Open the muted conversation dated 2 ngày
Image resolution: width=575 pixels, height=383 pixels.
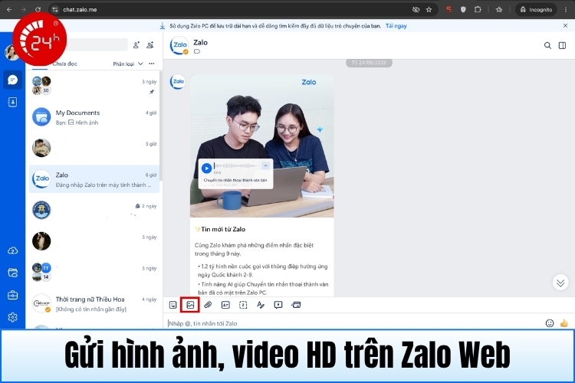coord(94,211)
